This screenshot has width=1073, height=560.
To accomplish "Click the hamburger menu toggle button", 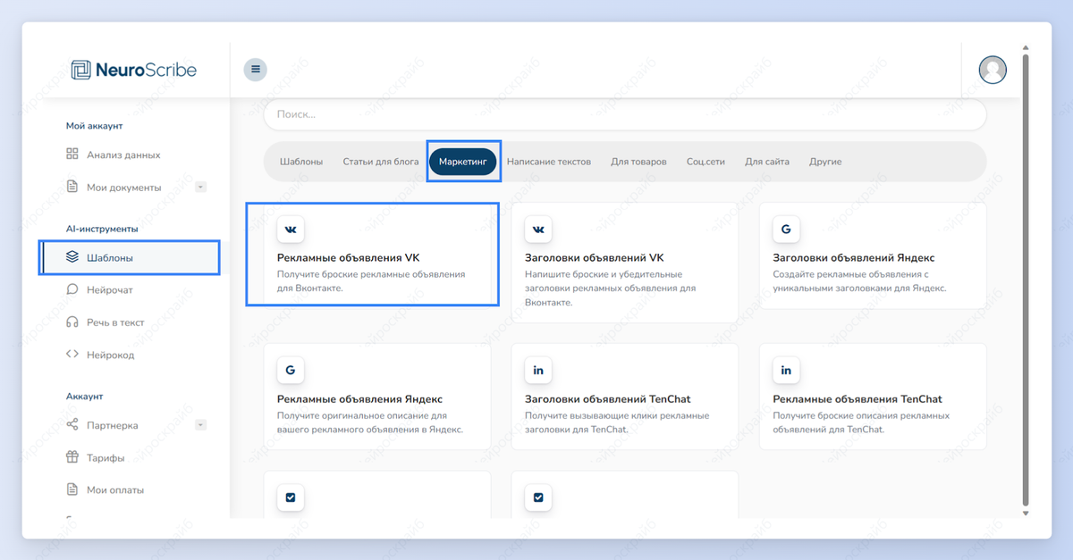I will 256,69.
